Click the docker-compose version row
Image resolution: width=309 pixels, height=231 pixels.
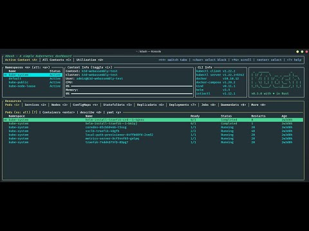pyautogui.click(x=216, y=82)
